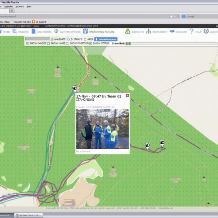Click the Documents navigation link
This screenshot has width=218, height=218.
point(44,32)
